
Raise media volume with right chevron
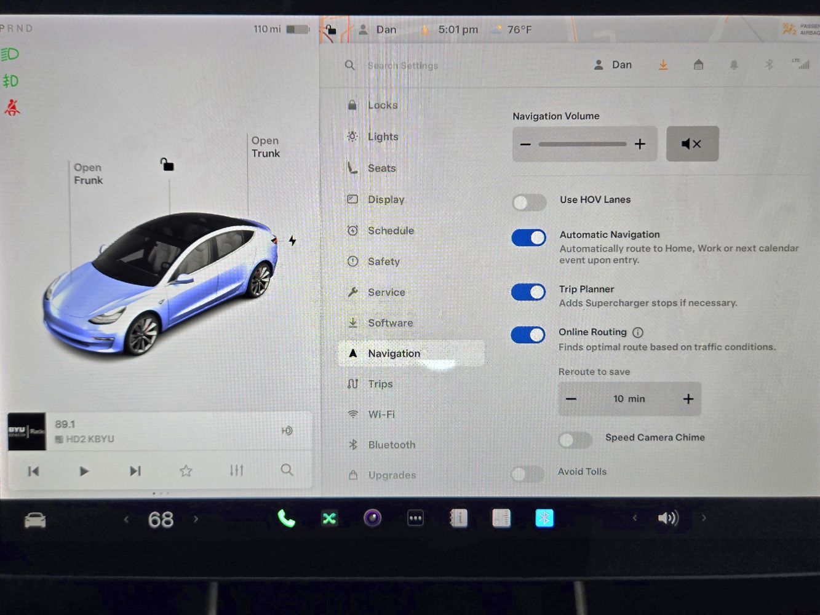[x=704, y=518]
